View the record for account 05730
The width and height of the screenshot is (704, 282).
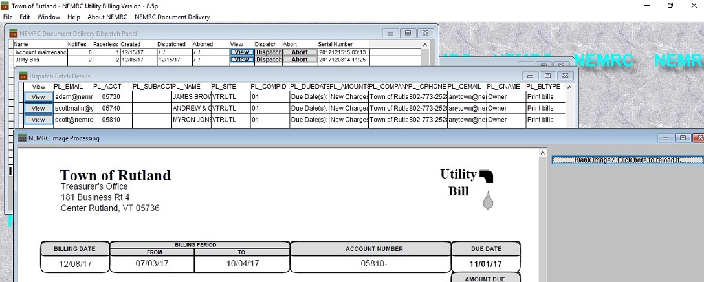(38, 96)
